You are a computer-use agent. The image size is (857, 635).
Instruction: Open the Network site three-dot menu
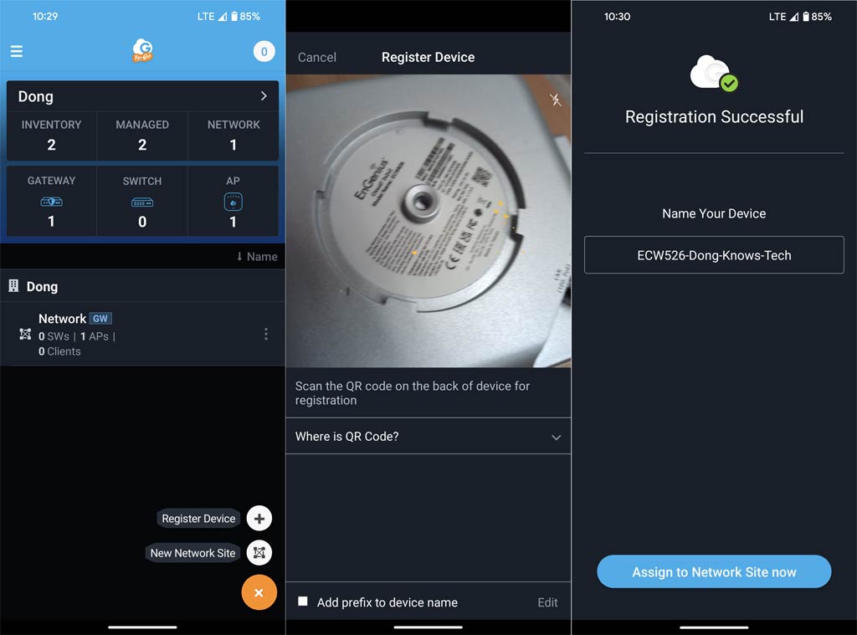(266, 334)
